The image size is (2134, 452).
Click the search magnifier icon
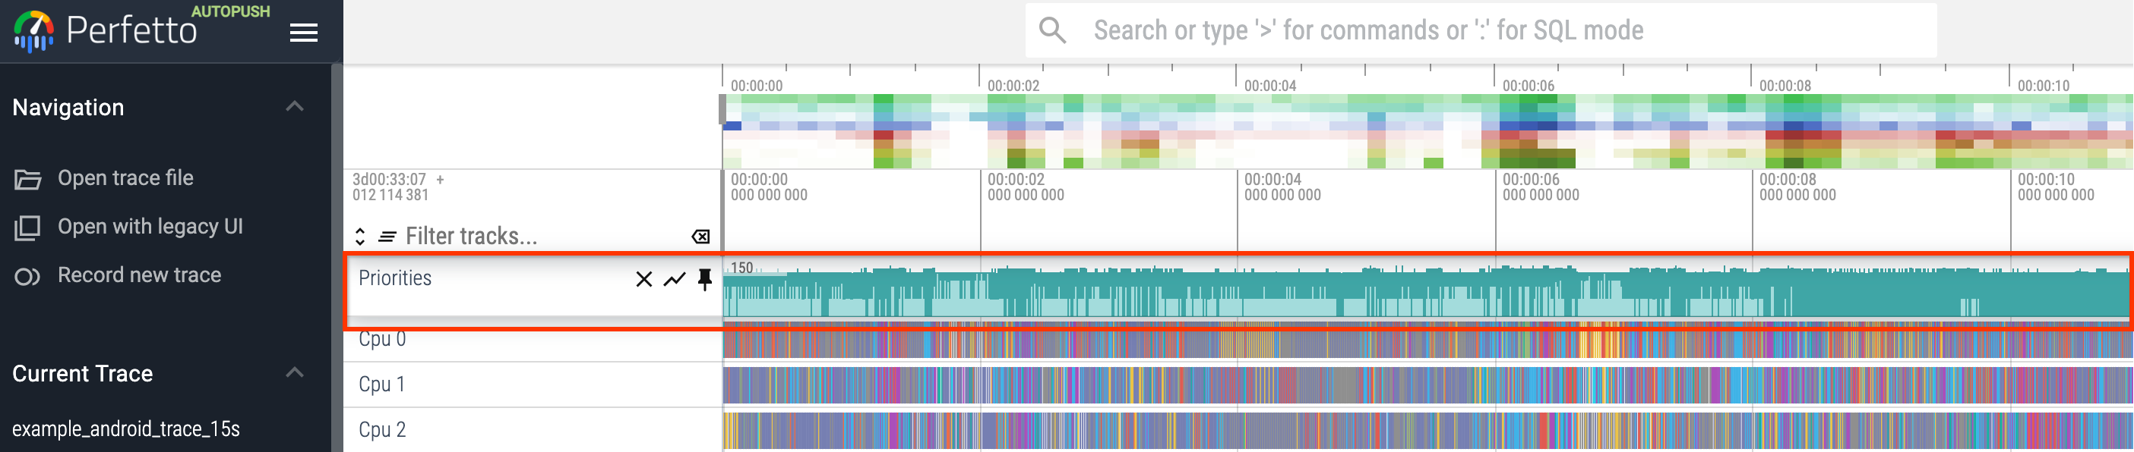(x=1051, y=30)
